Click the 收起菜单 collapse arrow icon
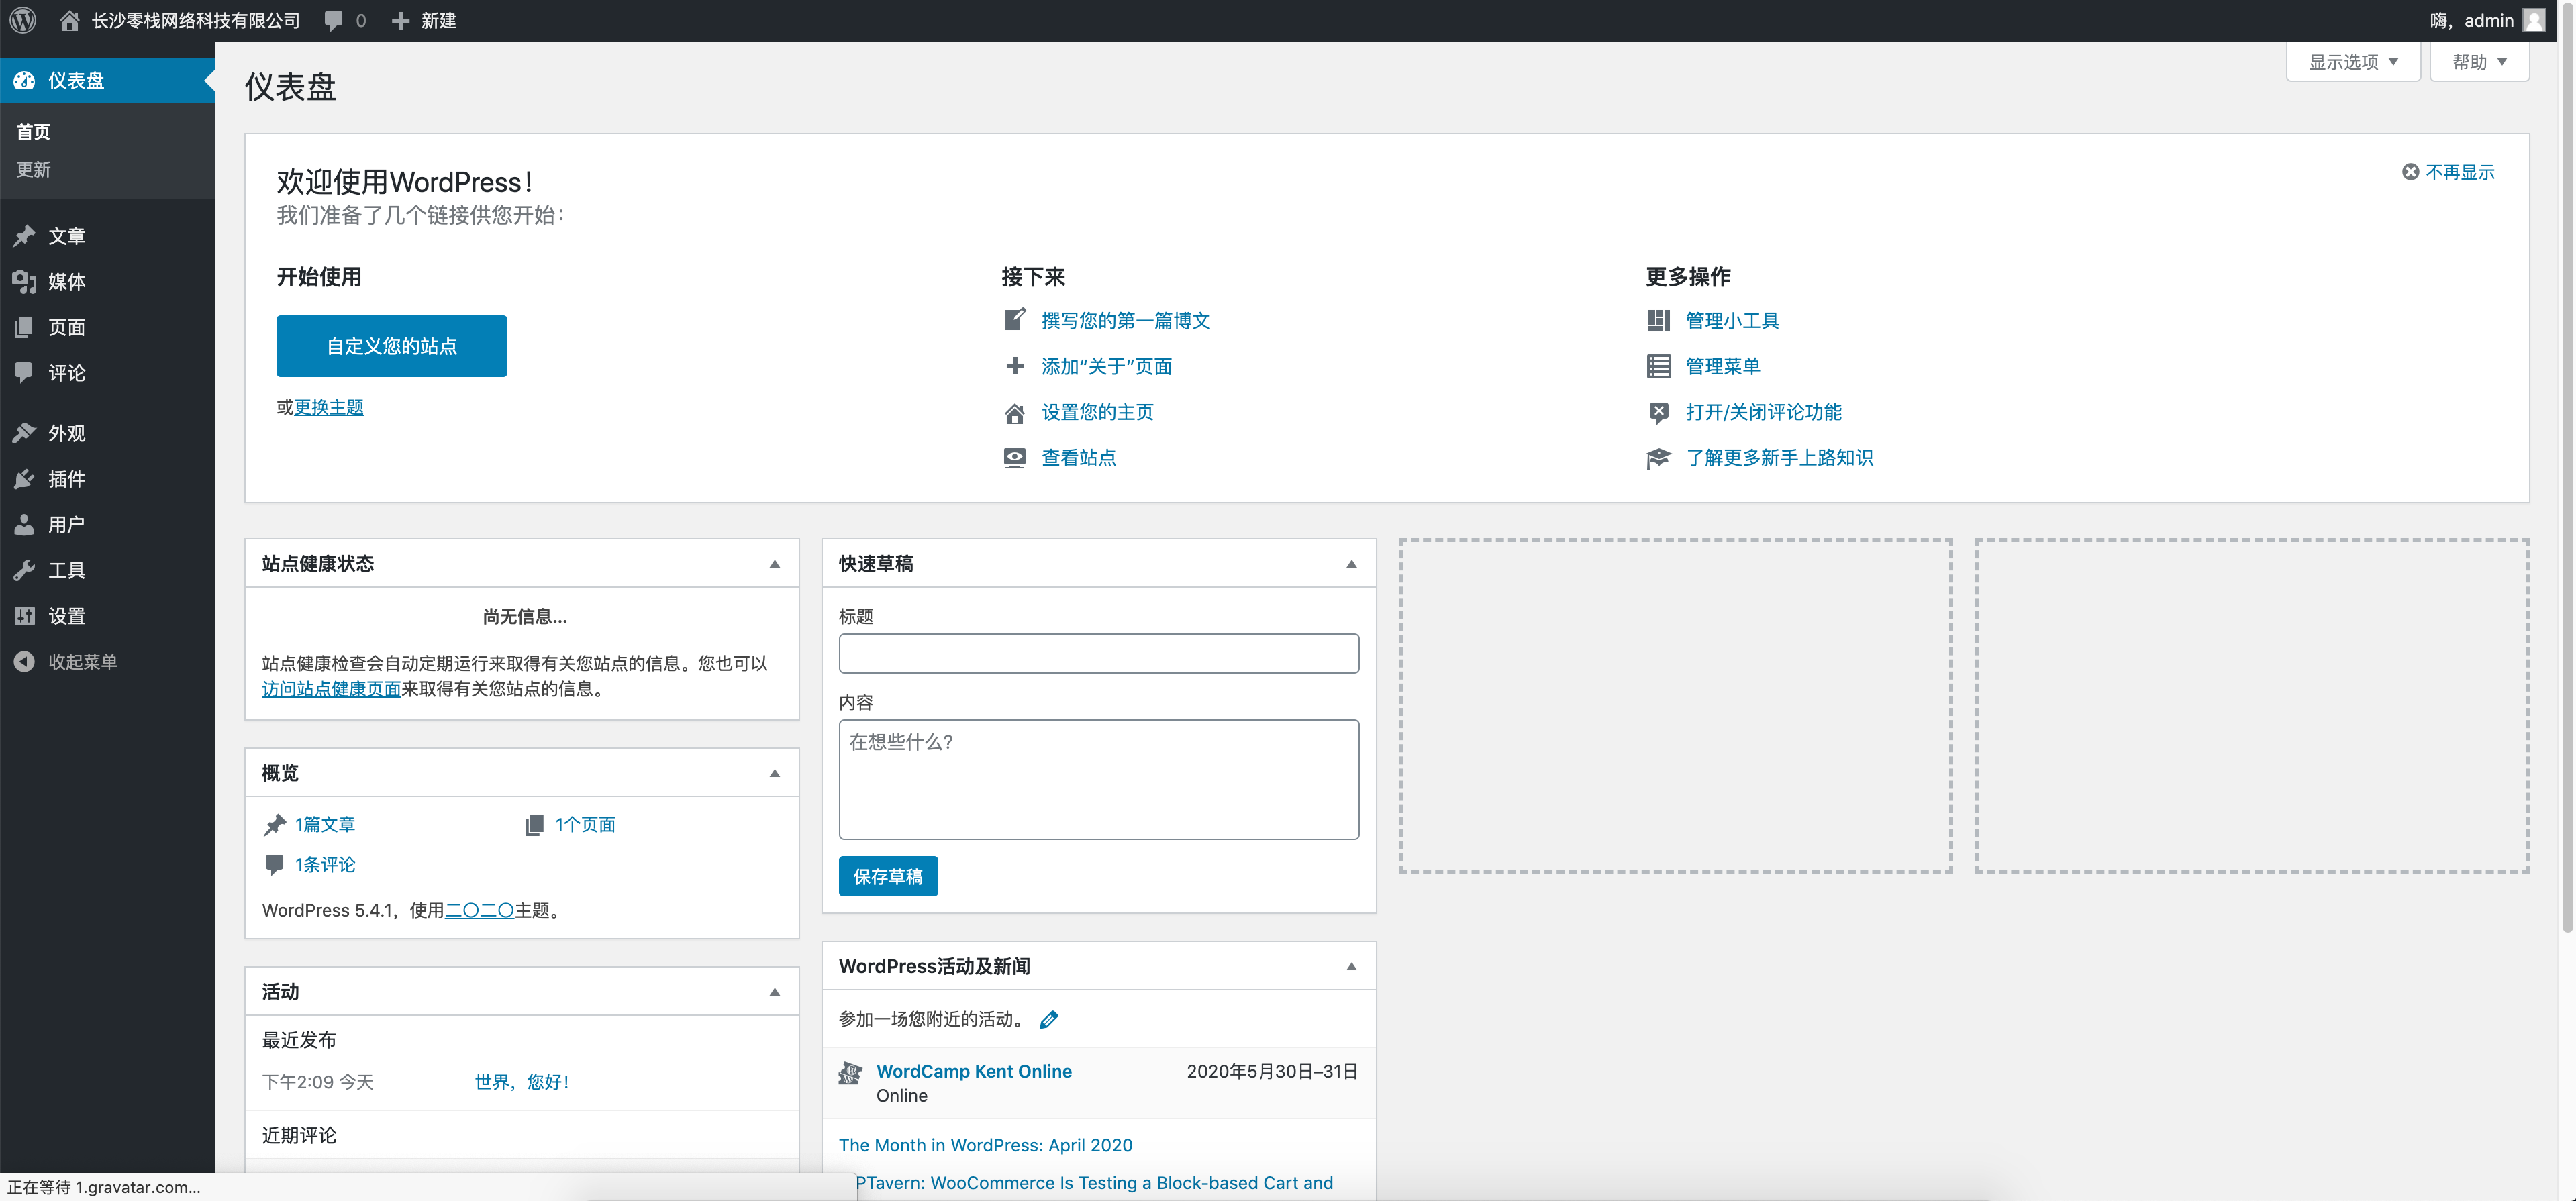Screen dimensions: 2576x1201 pos(24,661)
